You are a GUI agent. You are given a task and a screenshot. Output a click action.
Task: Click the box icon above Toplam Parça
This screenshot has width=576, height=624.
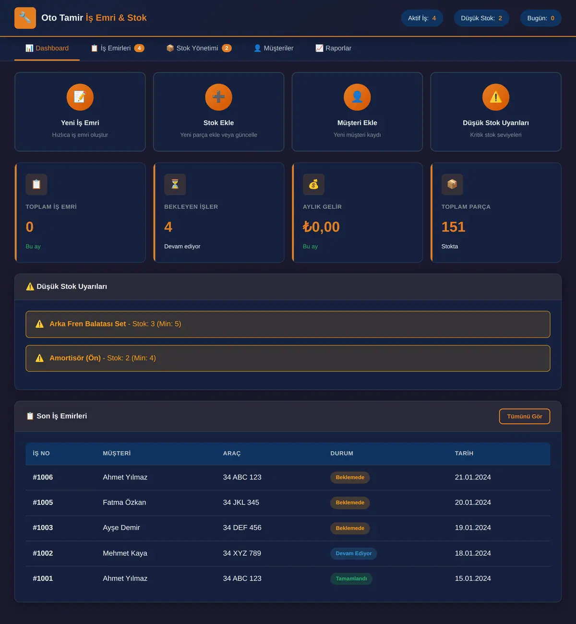point(452,184)
